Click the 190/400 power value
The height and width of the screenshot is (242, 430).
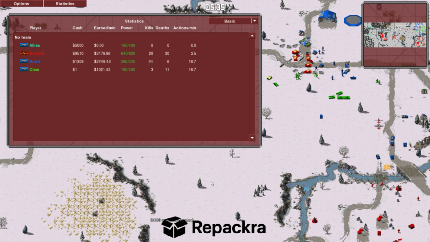coord(128,70)
